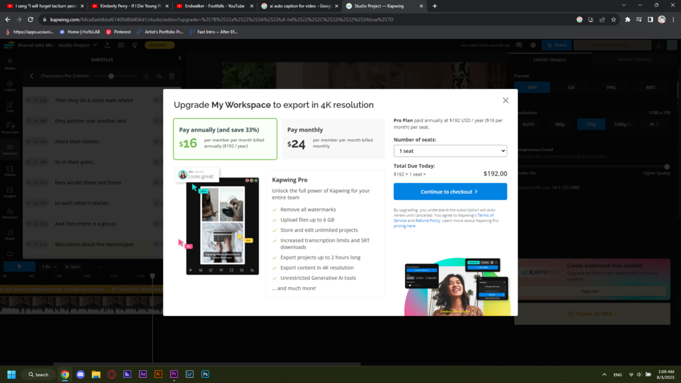Image resolution: width=681 pixels, height=383 pixels.
Task: Select subtitle 'And then there is a group'
Action: pyautogui.click(x=85, y=223)
